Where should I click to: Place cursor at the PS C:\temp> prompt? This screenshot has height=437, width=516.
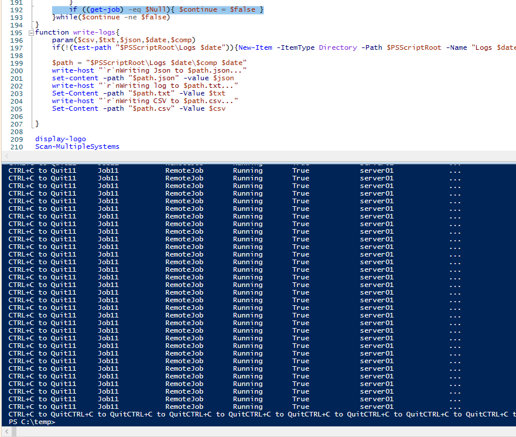pyautogui.click(x=32, y=422)
